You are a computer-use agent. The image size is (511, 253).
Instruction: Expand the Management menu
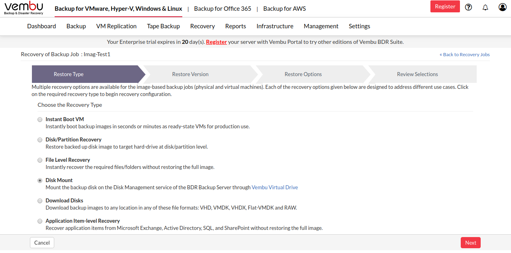321,26
